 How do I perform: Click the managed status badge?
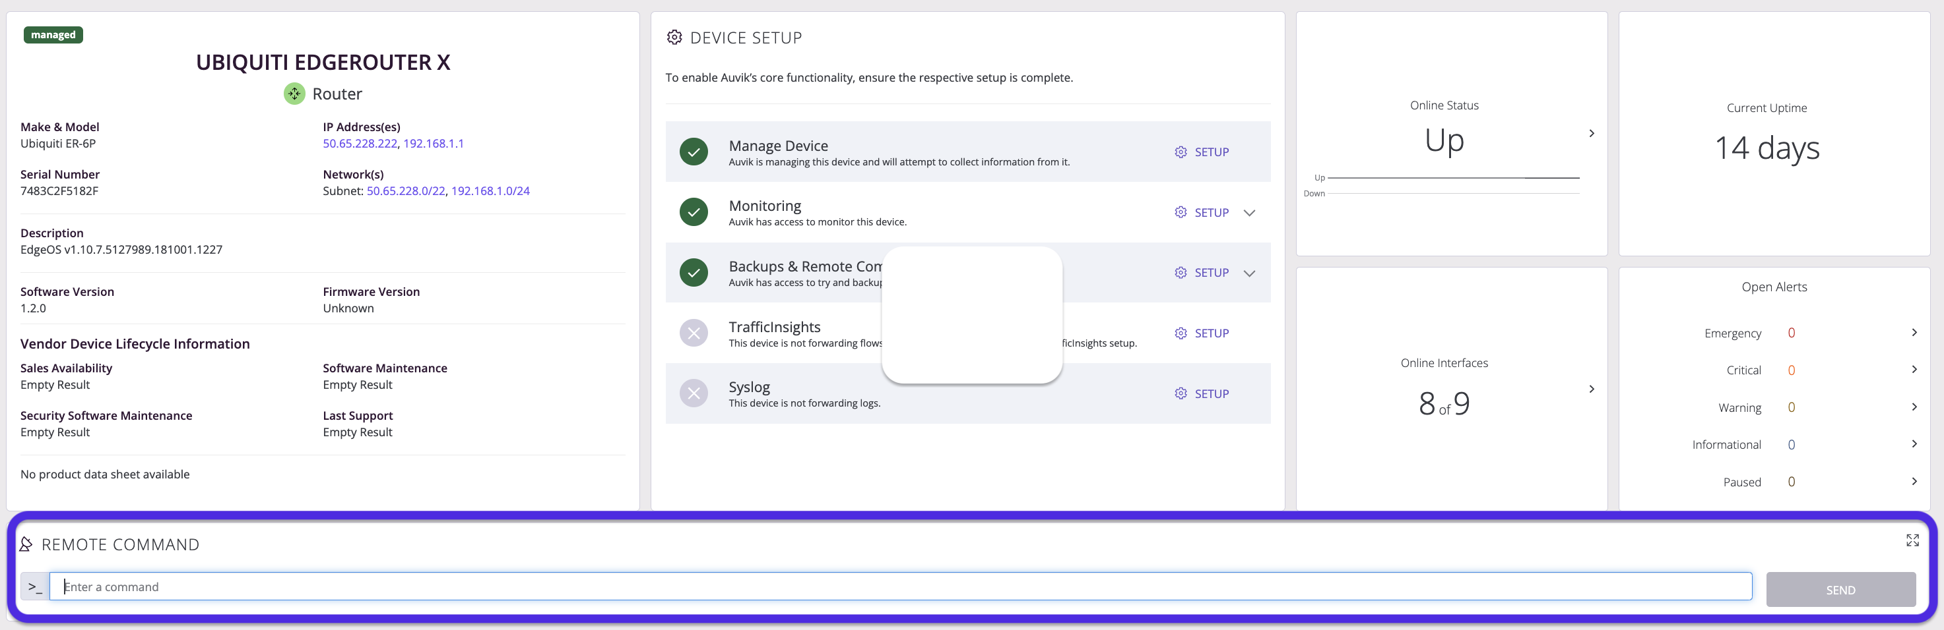point(53,35)
